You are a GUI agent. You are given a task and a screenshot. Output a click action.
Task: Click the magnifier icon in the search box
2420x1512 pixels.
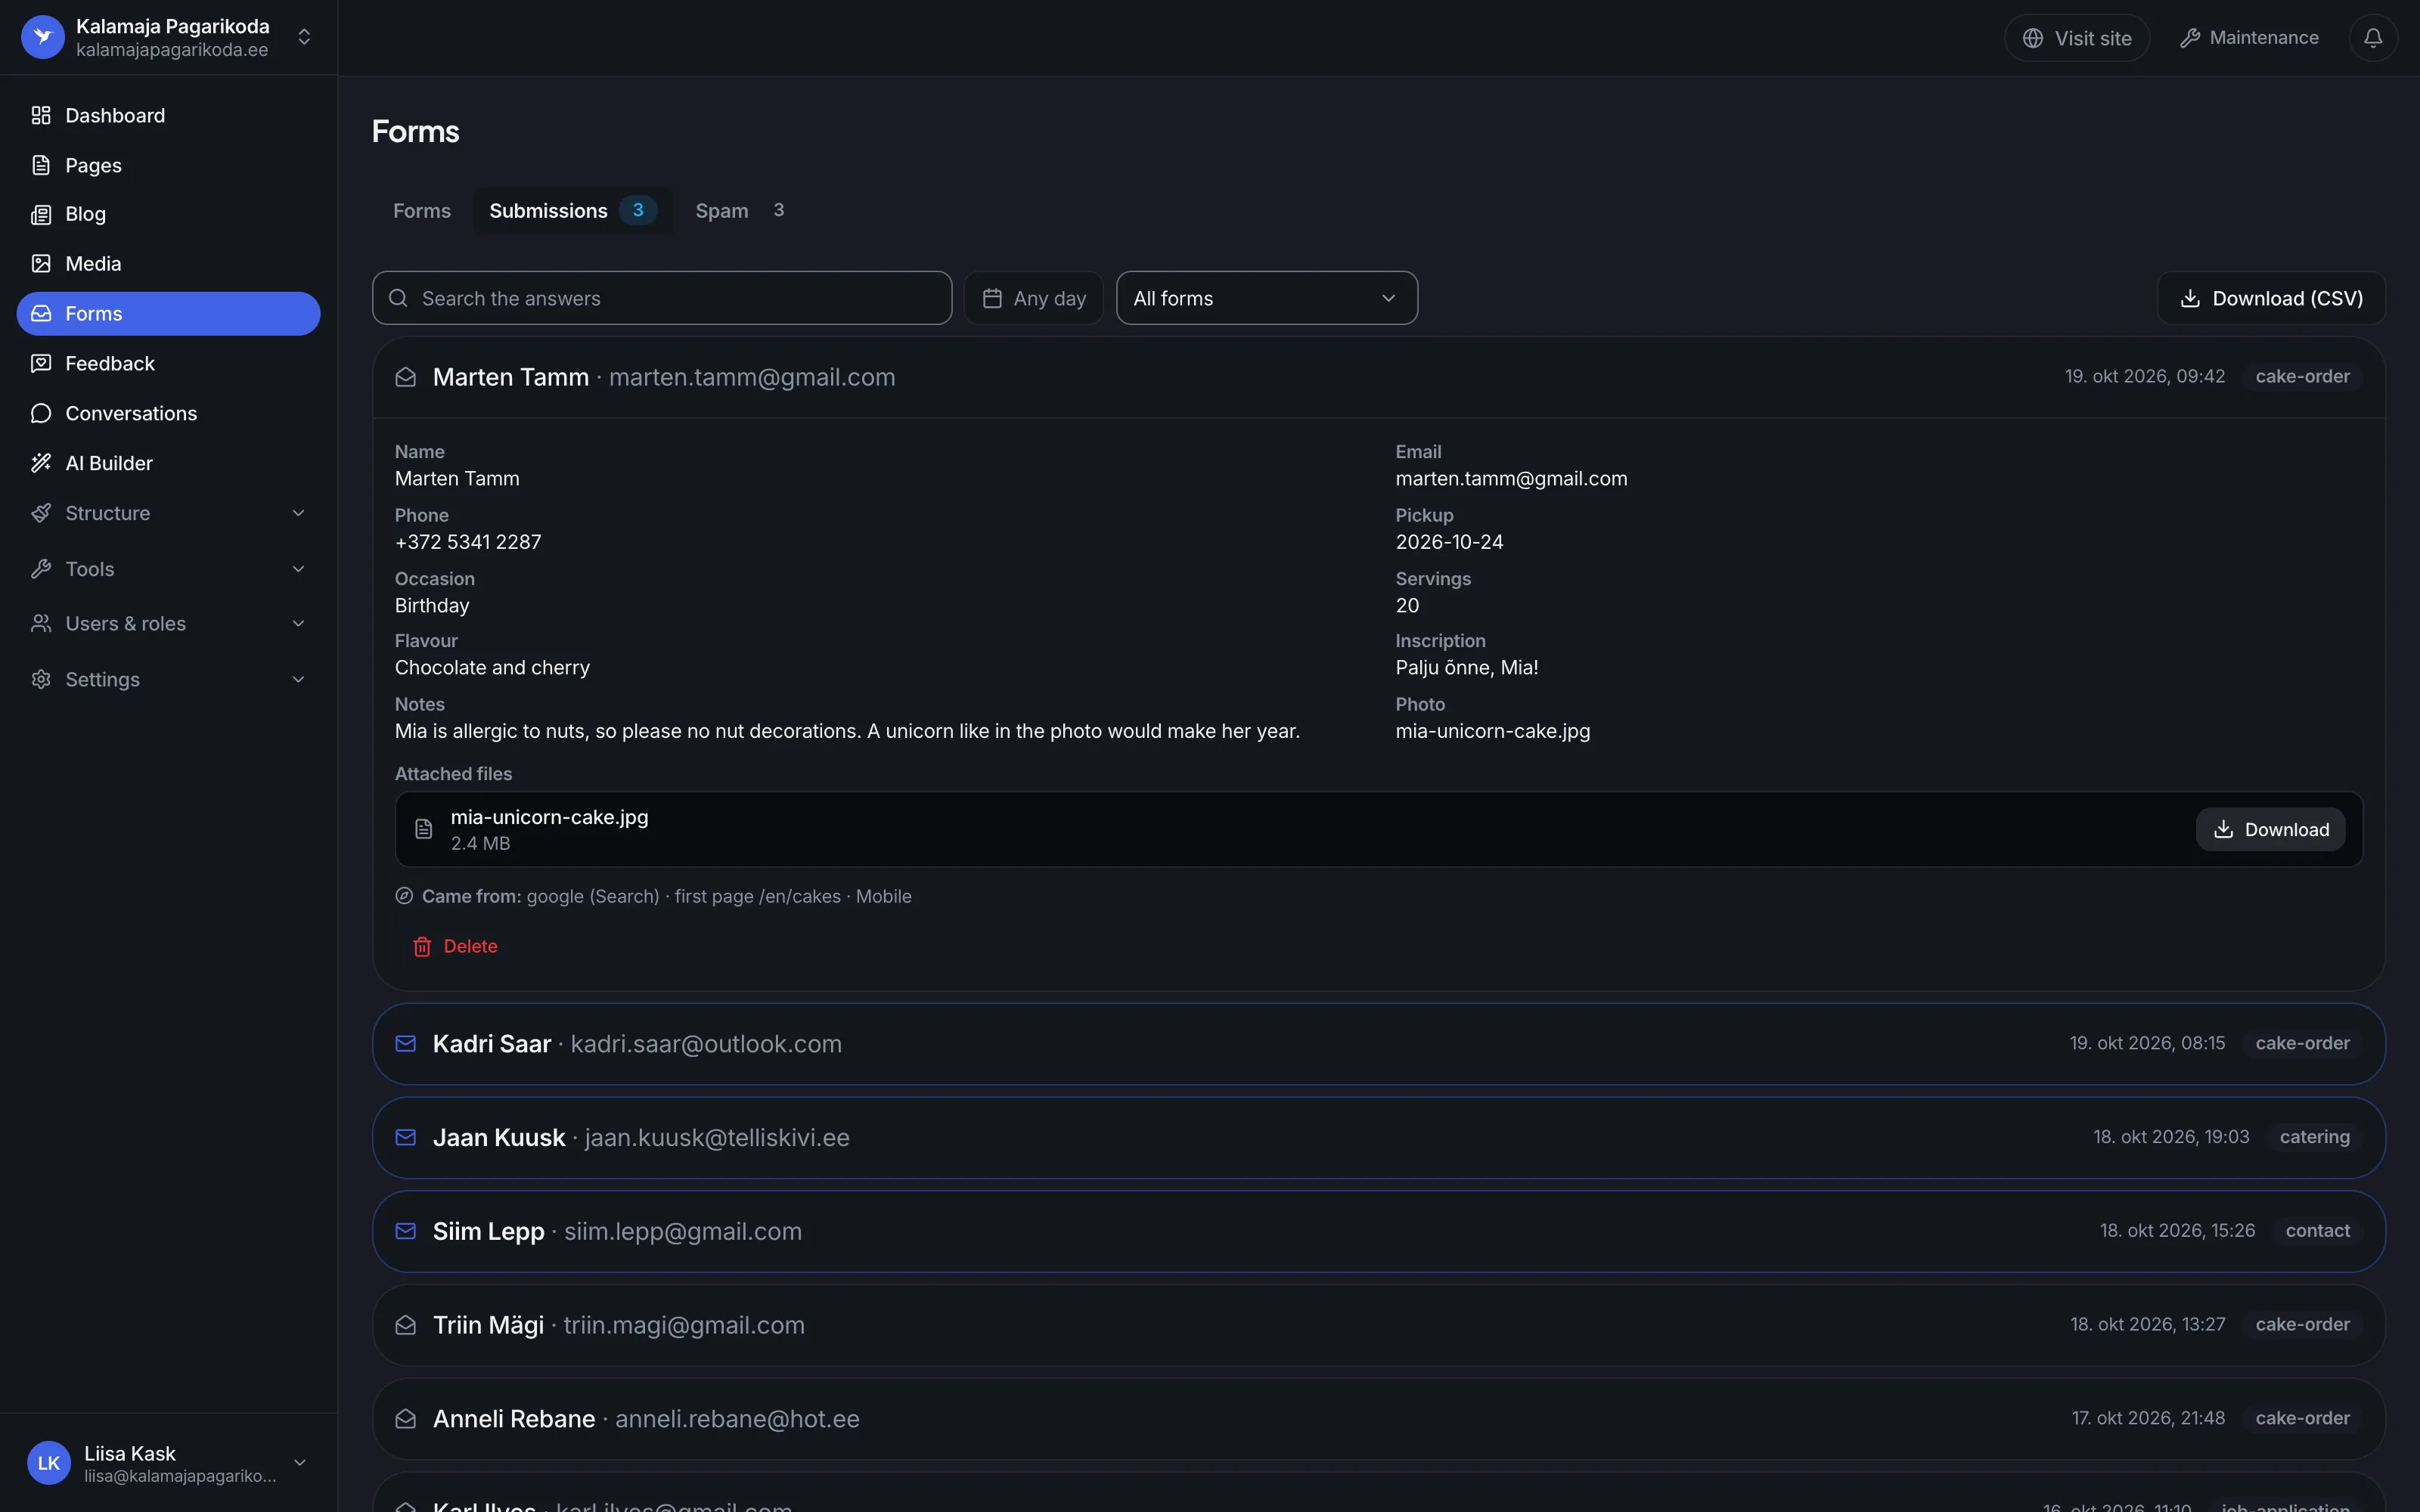[x=398, y=298]
